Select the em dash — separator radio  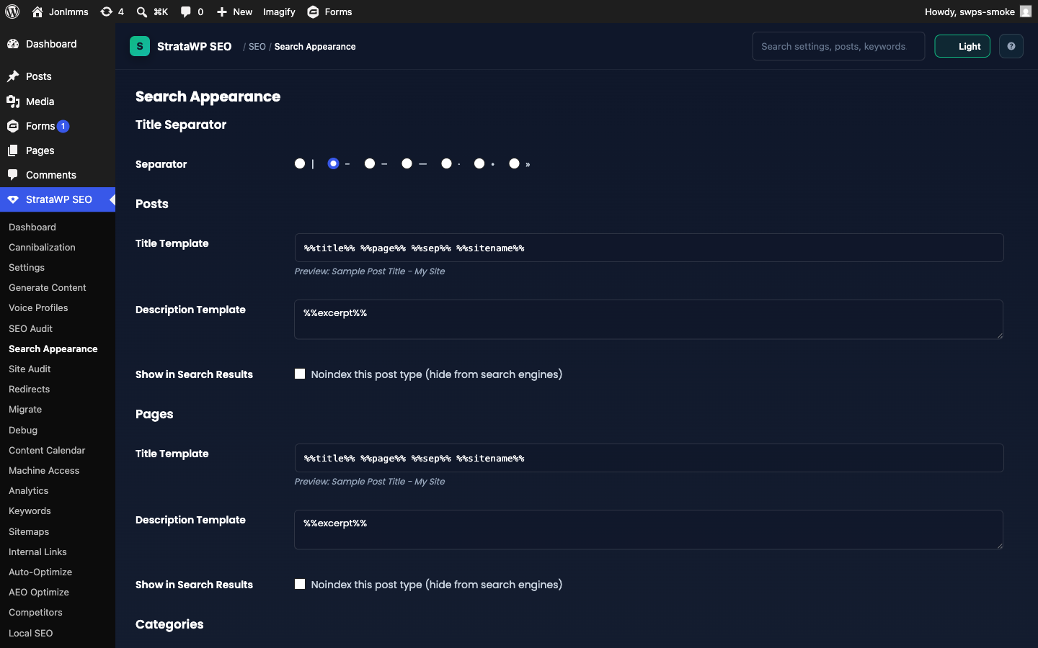tap(407, 163)
